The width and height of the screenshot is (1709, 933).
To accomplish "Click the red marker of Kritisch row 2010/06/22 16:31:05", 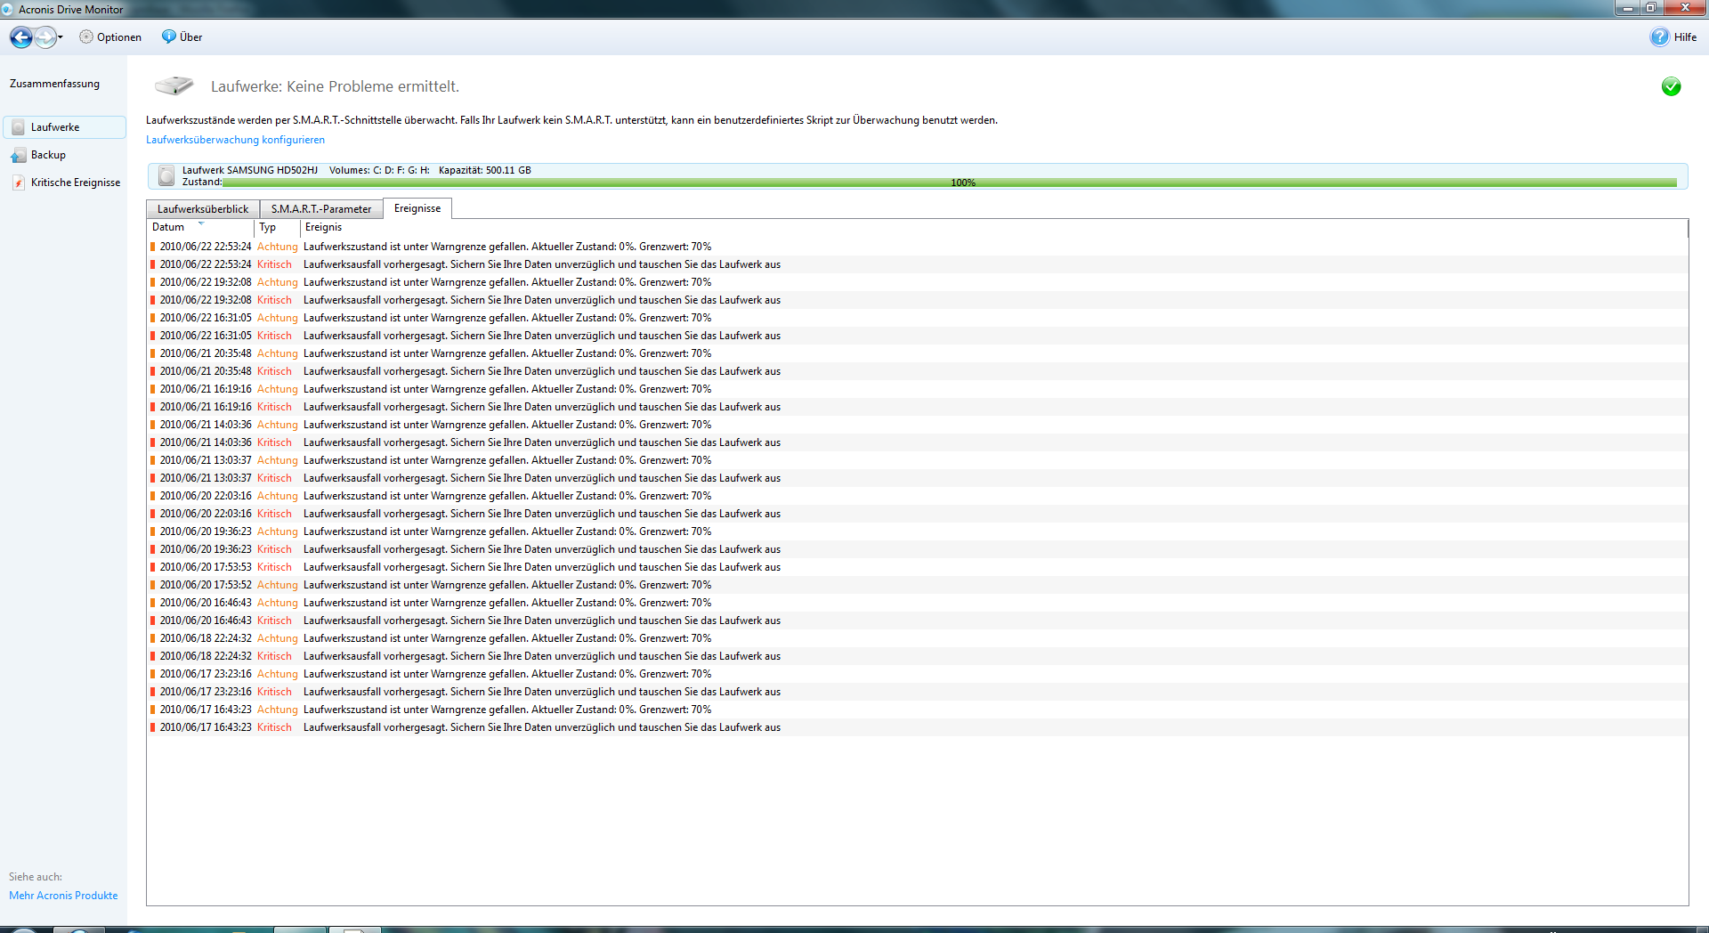I will click(x=152, y=336).
